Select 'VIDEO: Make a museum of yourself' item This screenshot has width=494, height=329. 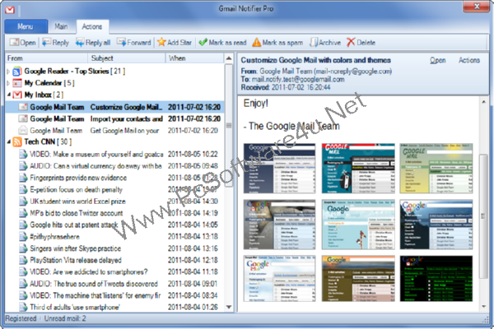(x=114, y=155)
